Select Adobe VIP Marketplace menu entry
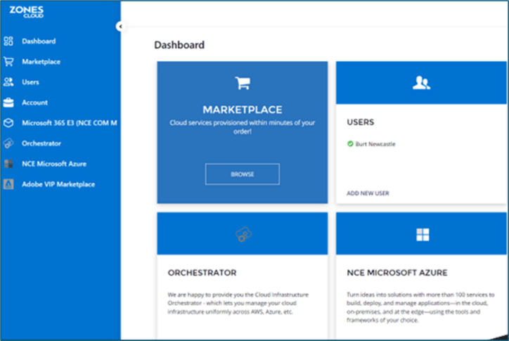 tap(58, 184)
